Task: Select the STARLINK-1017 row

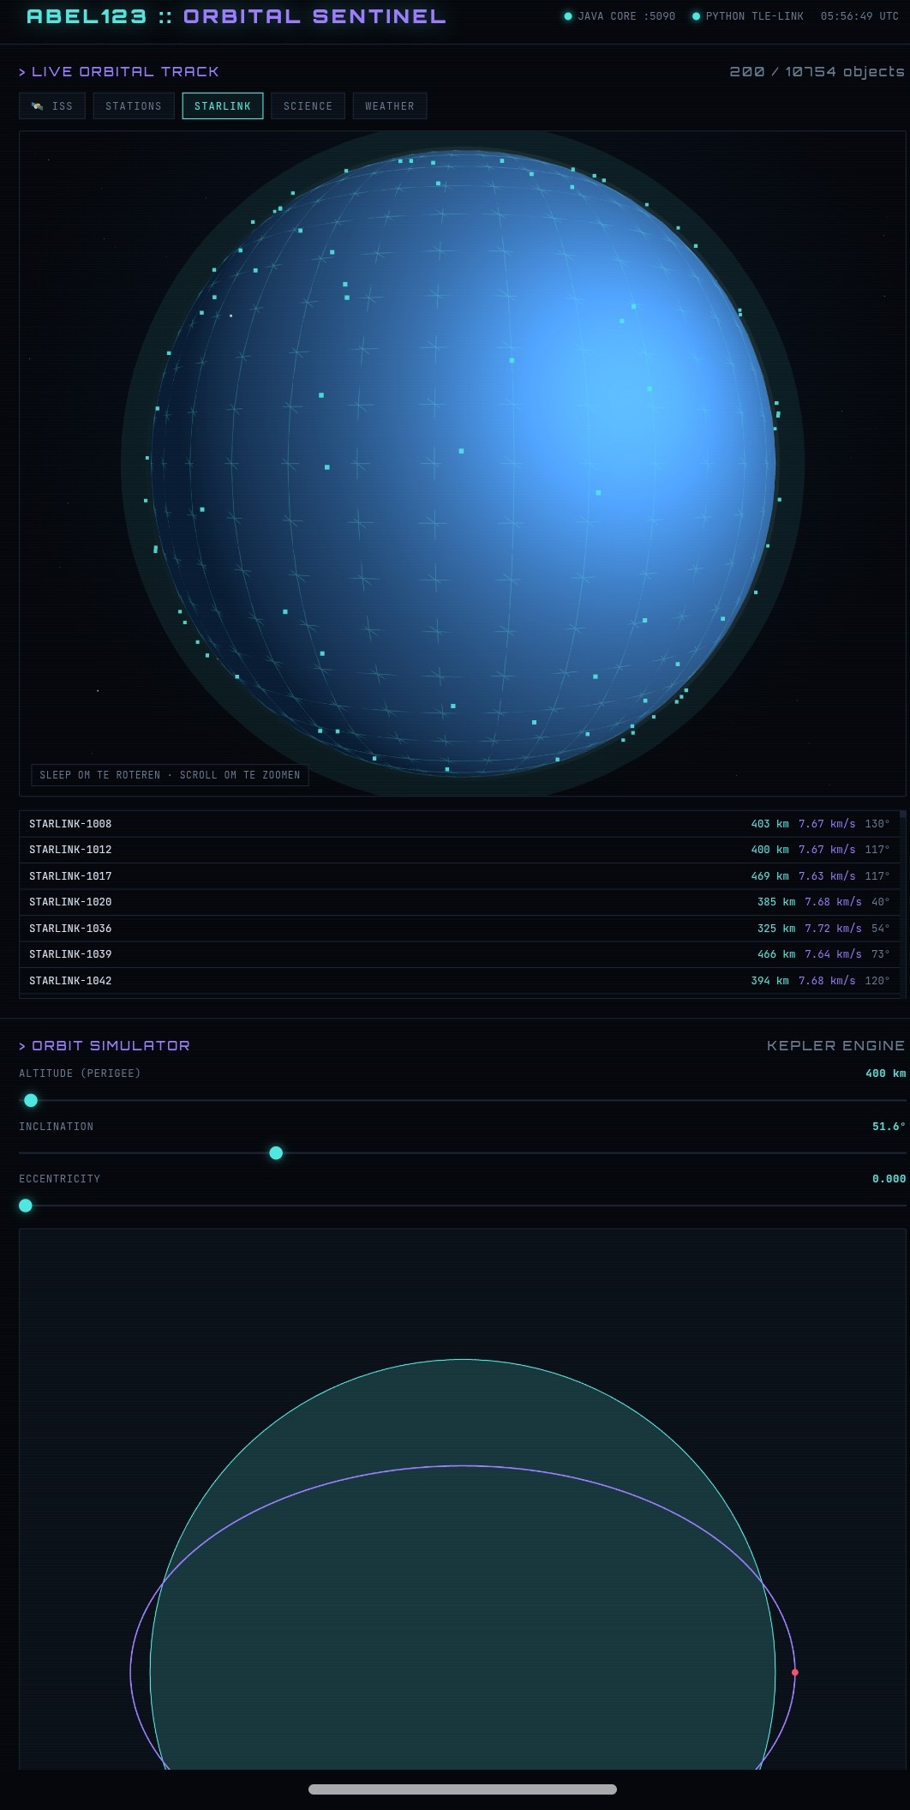Action: click(459, 876)
